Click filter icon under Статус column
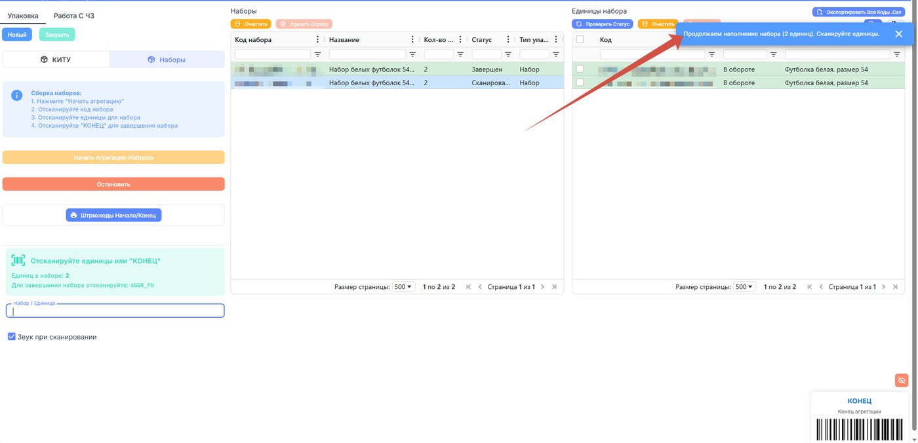Image resolution: width=918 pixels, height=443 pixels. [x=508, y=54]
